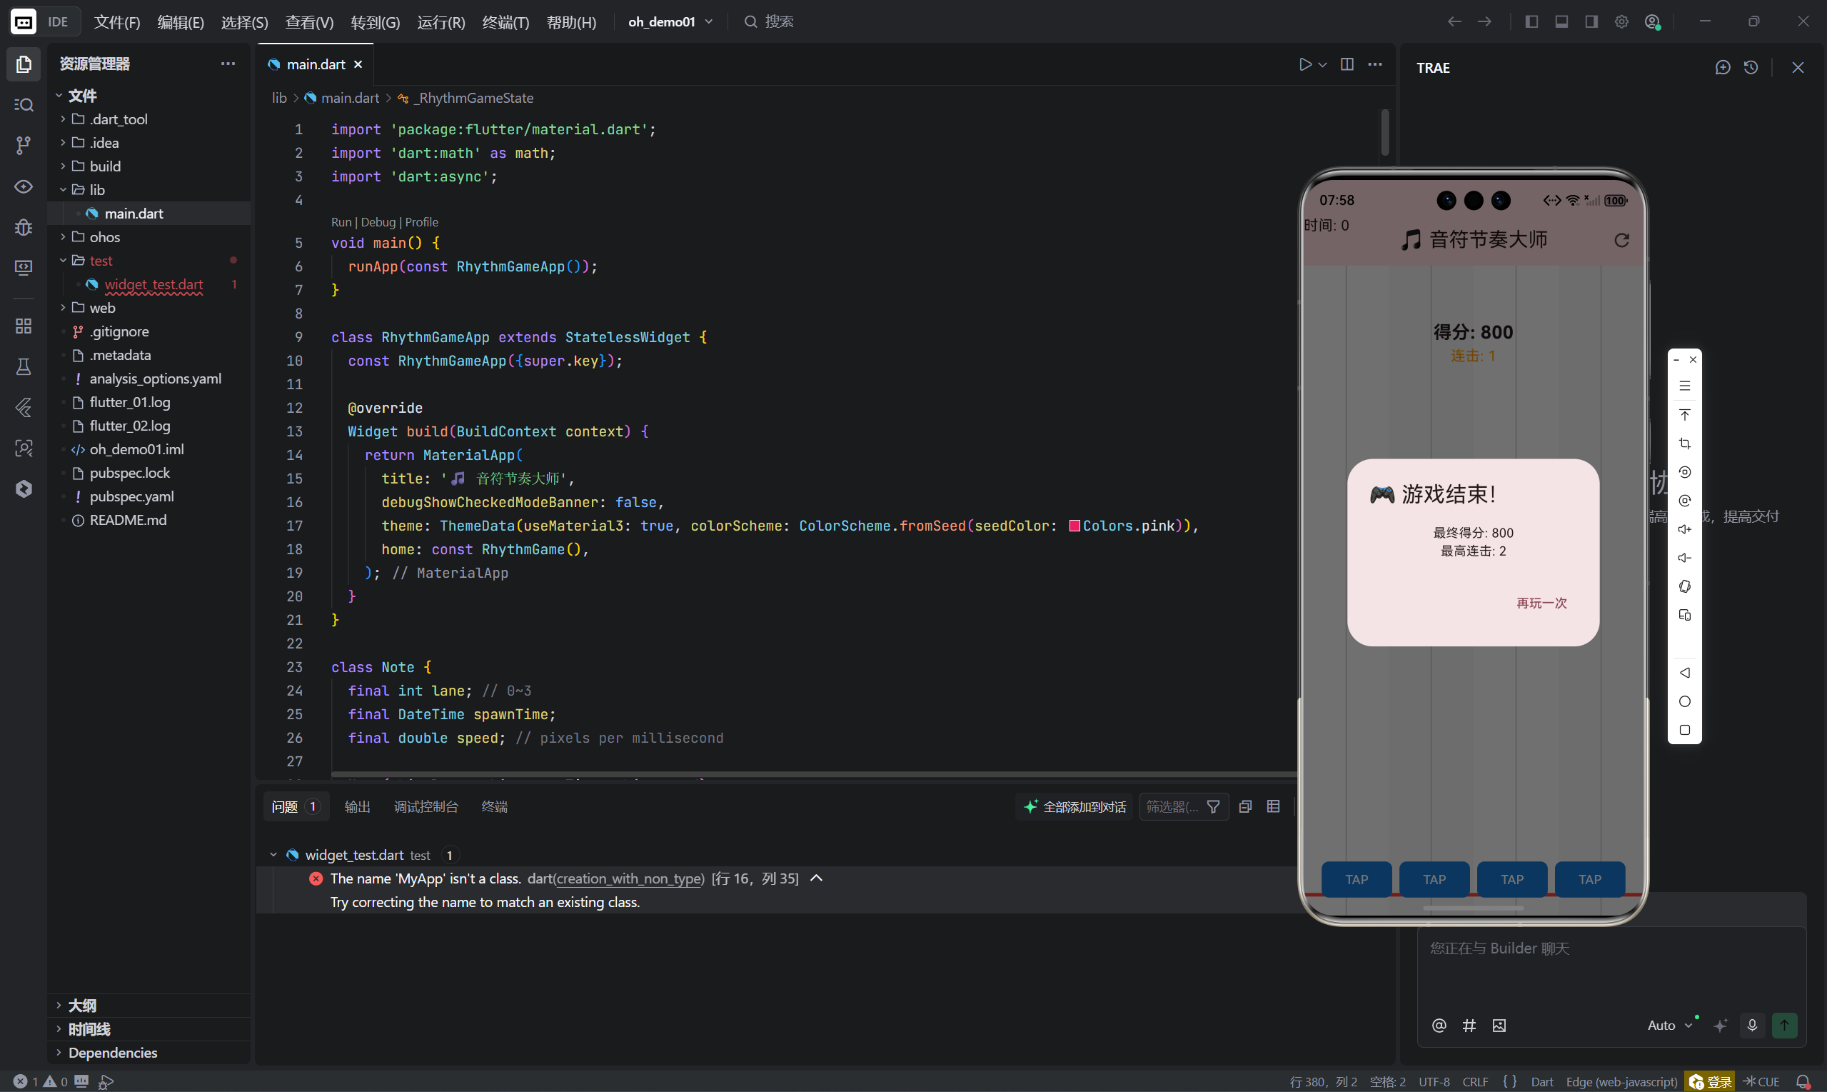Viewport: 1827px width, 1092px height.
Task: Click the refresh icon in game header
Action: click(1621, 240)
